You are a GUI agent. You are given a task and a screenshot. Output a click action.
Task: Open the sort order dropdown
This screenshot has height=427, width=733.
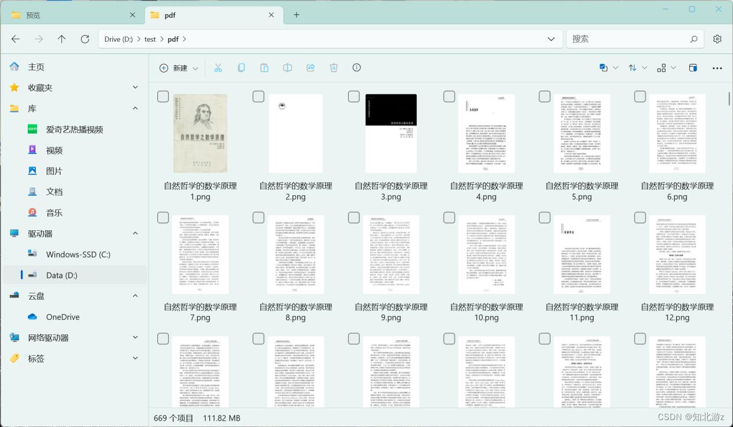pyautogui.click(x=637, y=68)
